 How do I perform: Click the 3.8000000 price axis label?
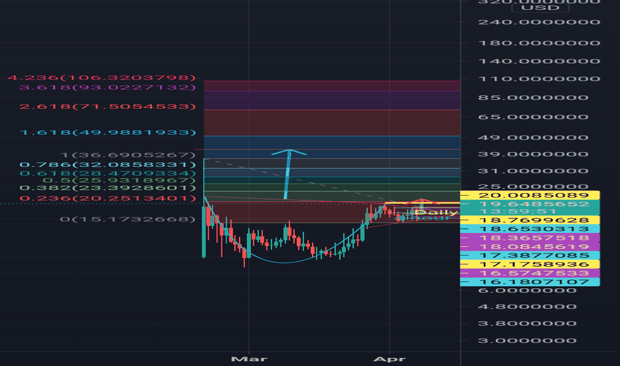tap(528, 323)
